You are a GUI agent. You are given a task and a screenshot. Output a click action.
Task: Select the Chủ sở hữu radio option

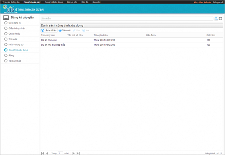6,34
